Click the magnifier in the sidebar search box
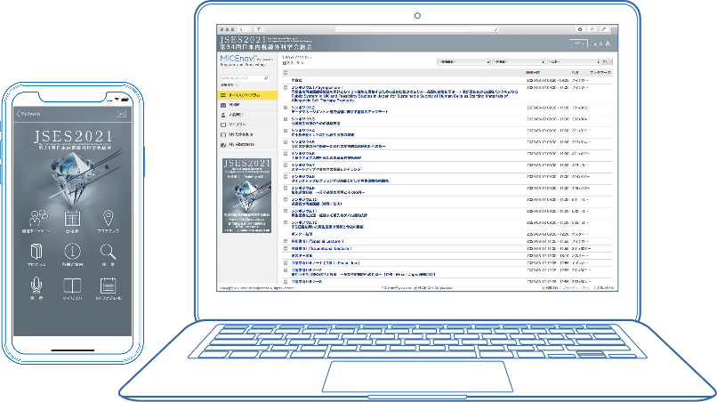 (x=266, y=78)
